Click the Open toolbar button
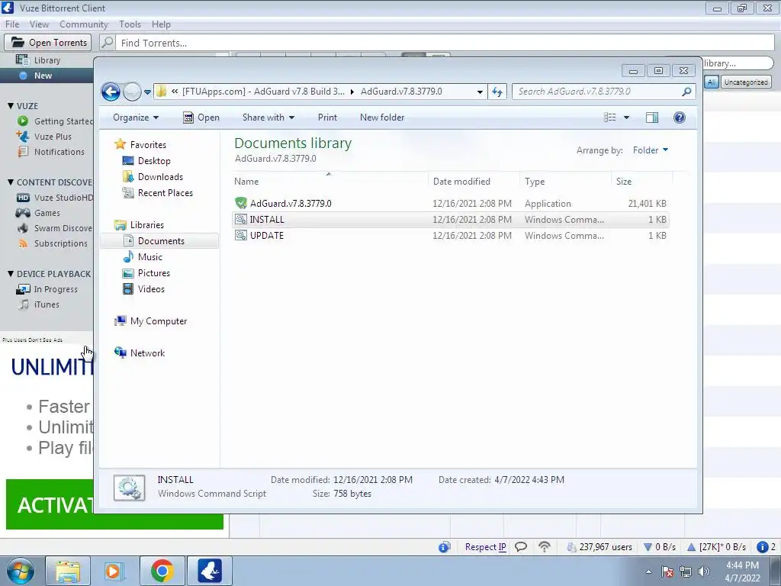The height and width of the screenshot is (586, 781). [201, 118]
